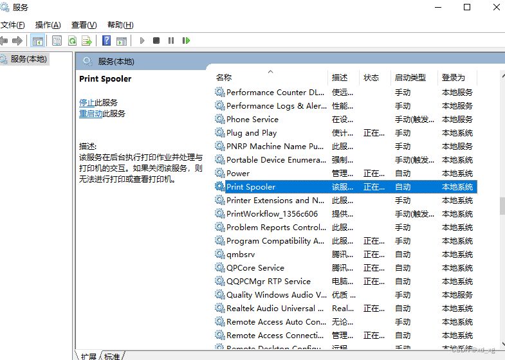Open the 文件(F) menu
Viewport: 505px width, 360px height.
coord(13,25)
